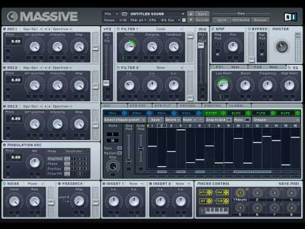Switch to the OSC tab
The image size is (305, 229).
(x=114, y=106)
